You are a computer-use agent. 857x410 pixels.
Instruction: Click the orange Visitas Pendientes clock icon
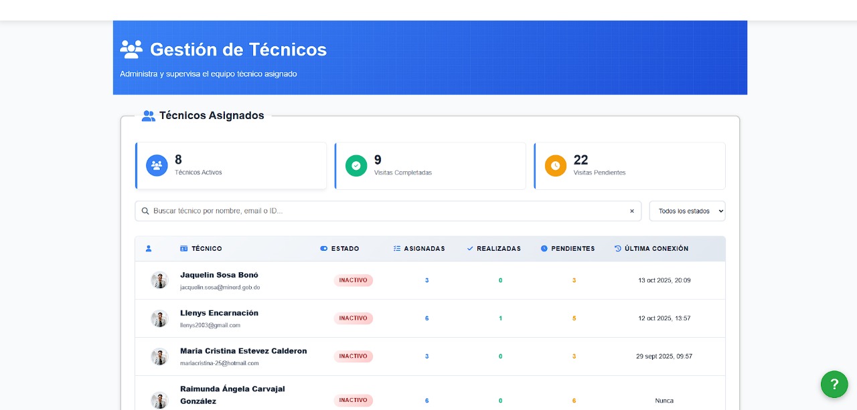(556, 165)
